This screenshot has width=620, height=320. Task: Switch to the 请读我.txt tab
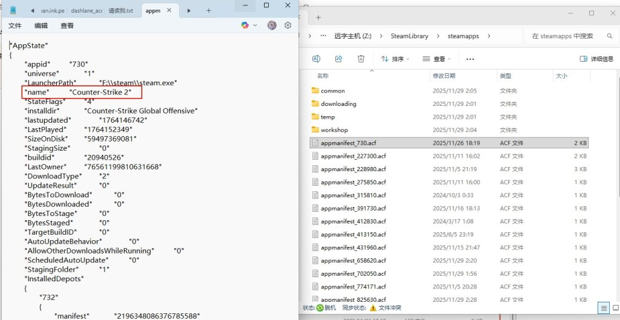[121, 11]
